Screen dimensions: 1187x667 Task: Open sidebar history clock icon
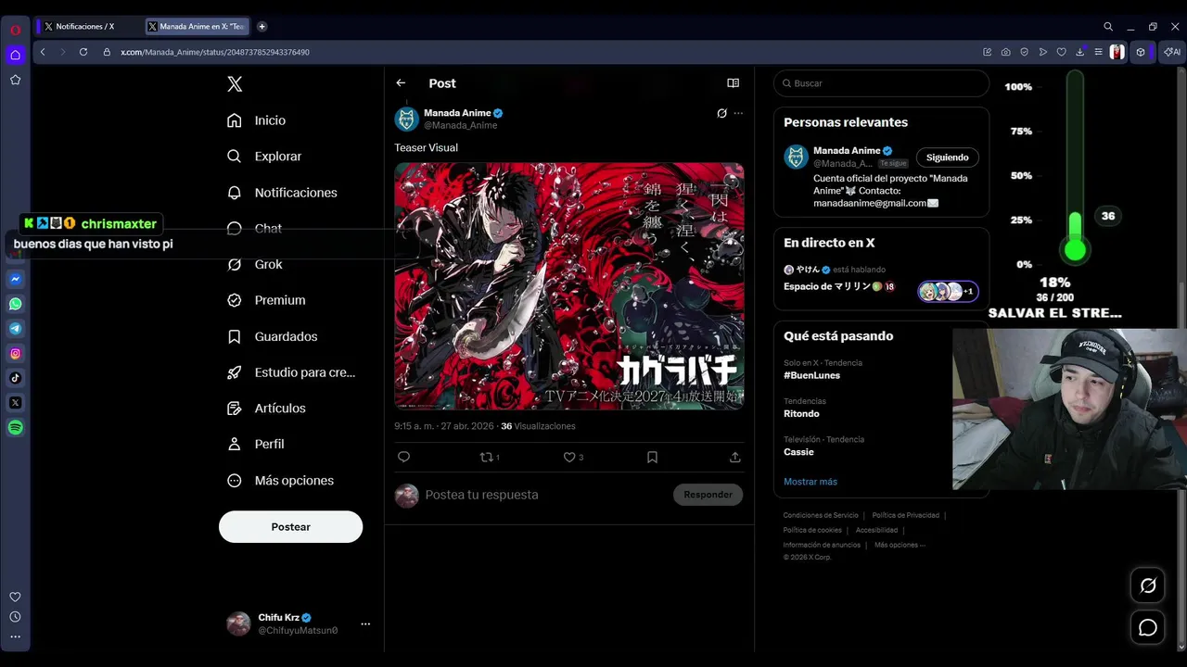(15, 617)
